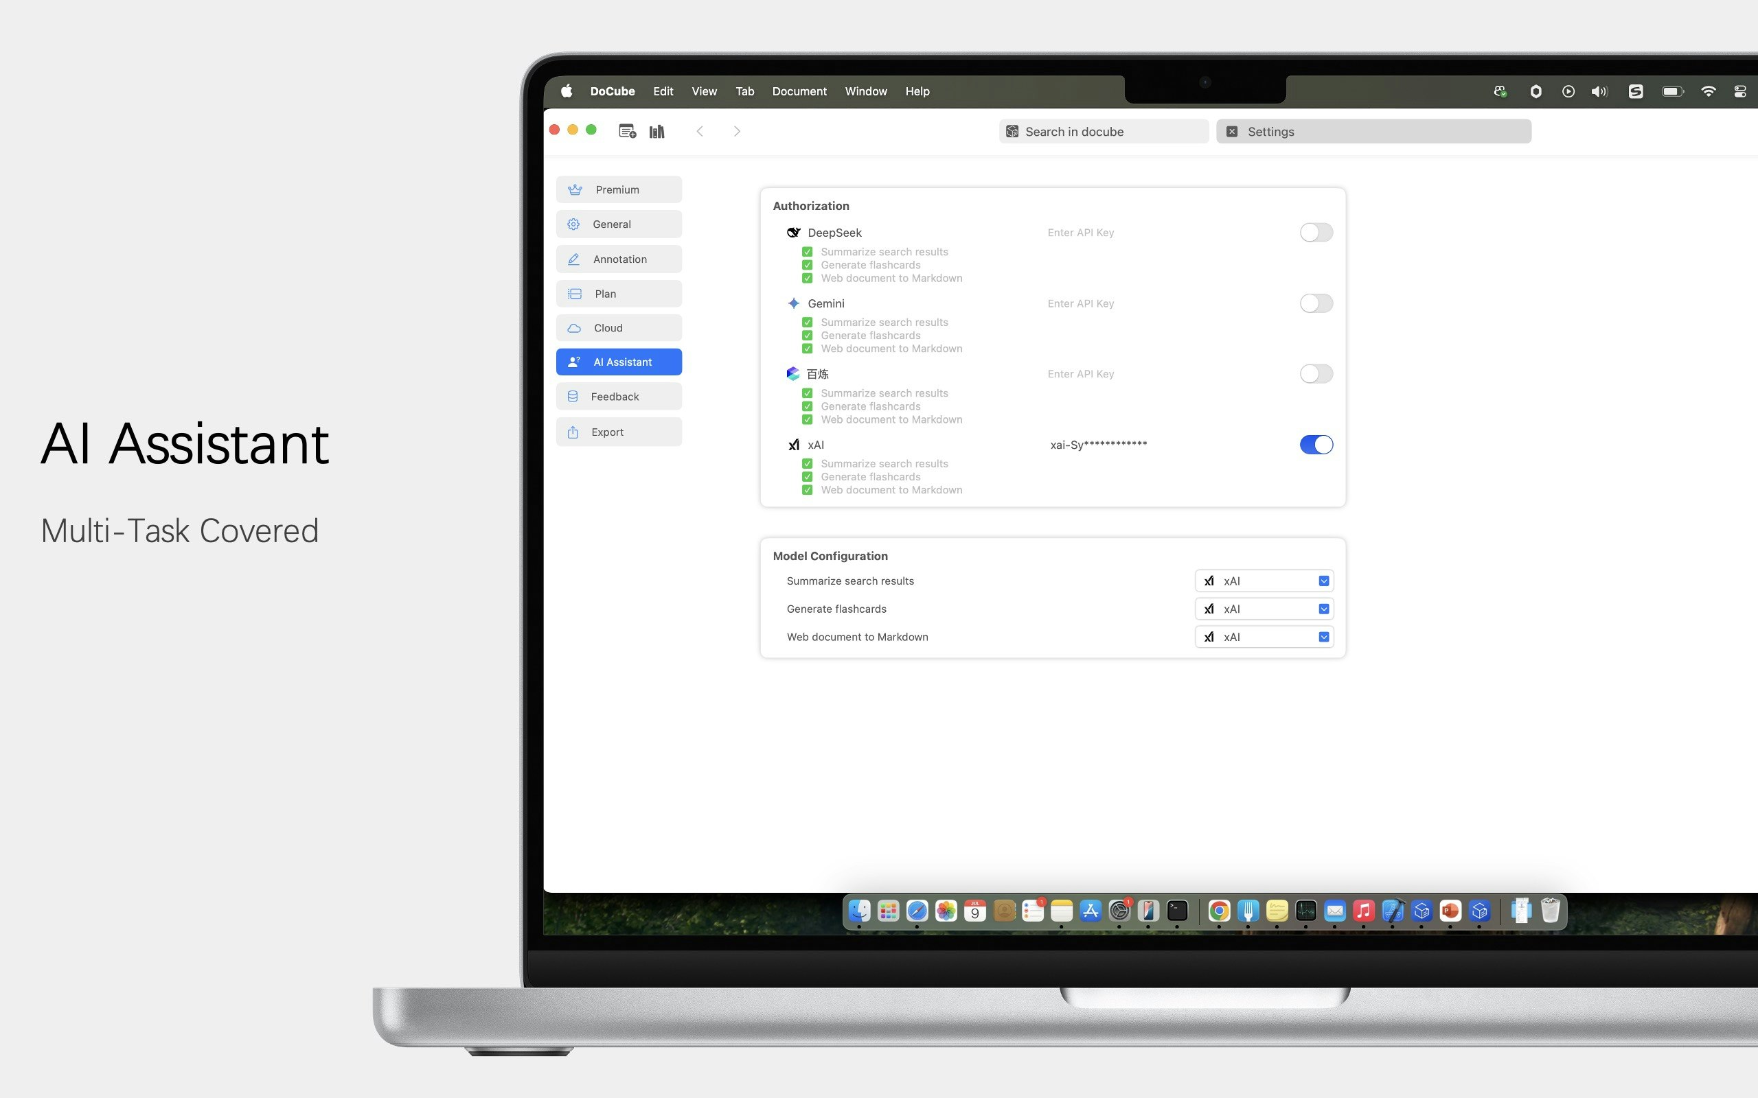This screenshot has width=1758, height=1098.
Task: Uncheck DeepSeek Summarize search results
Action: [806, 252]
